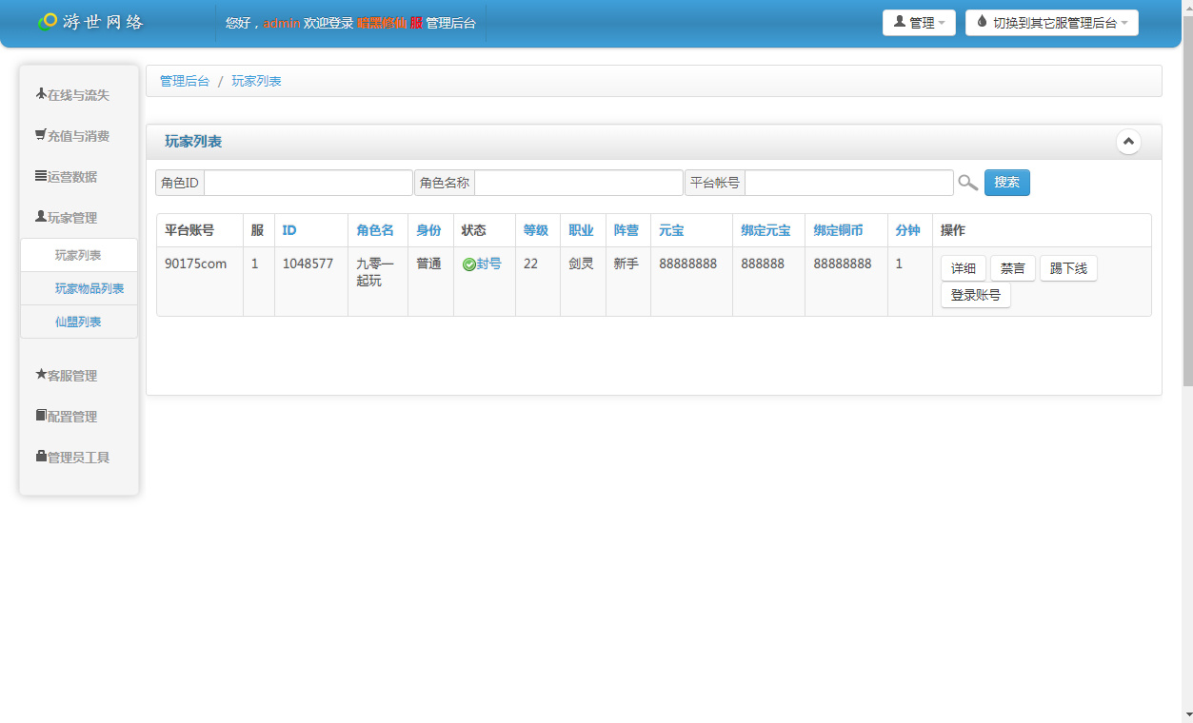Click 踢下线 button for player
This screenshot has width=1193, height=723.
click(x=1068, y=269)
